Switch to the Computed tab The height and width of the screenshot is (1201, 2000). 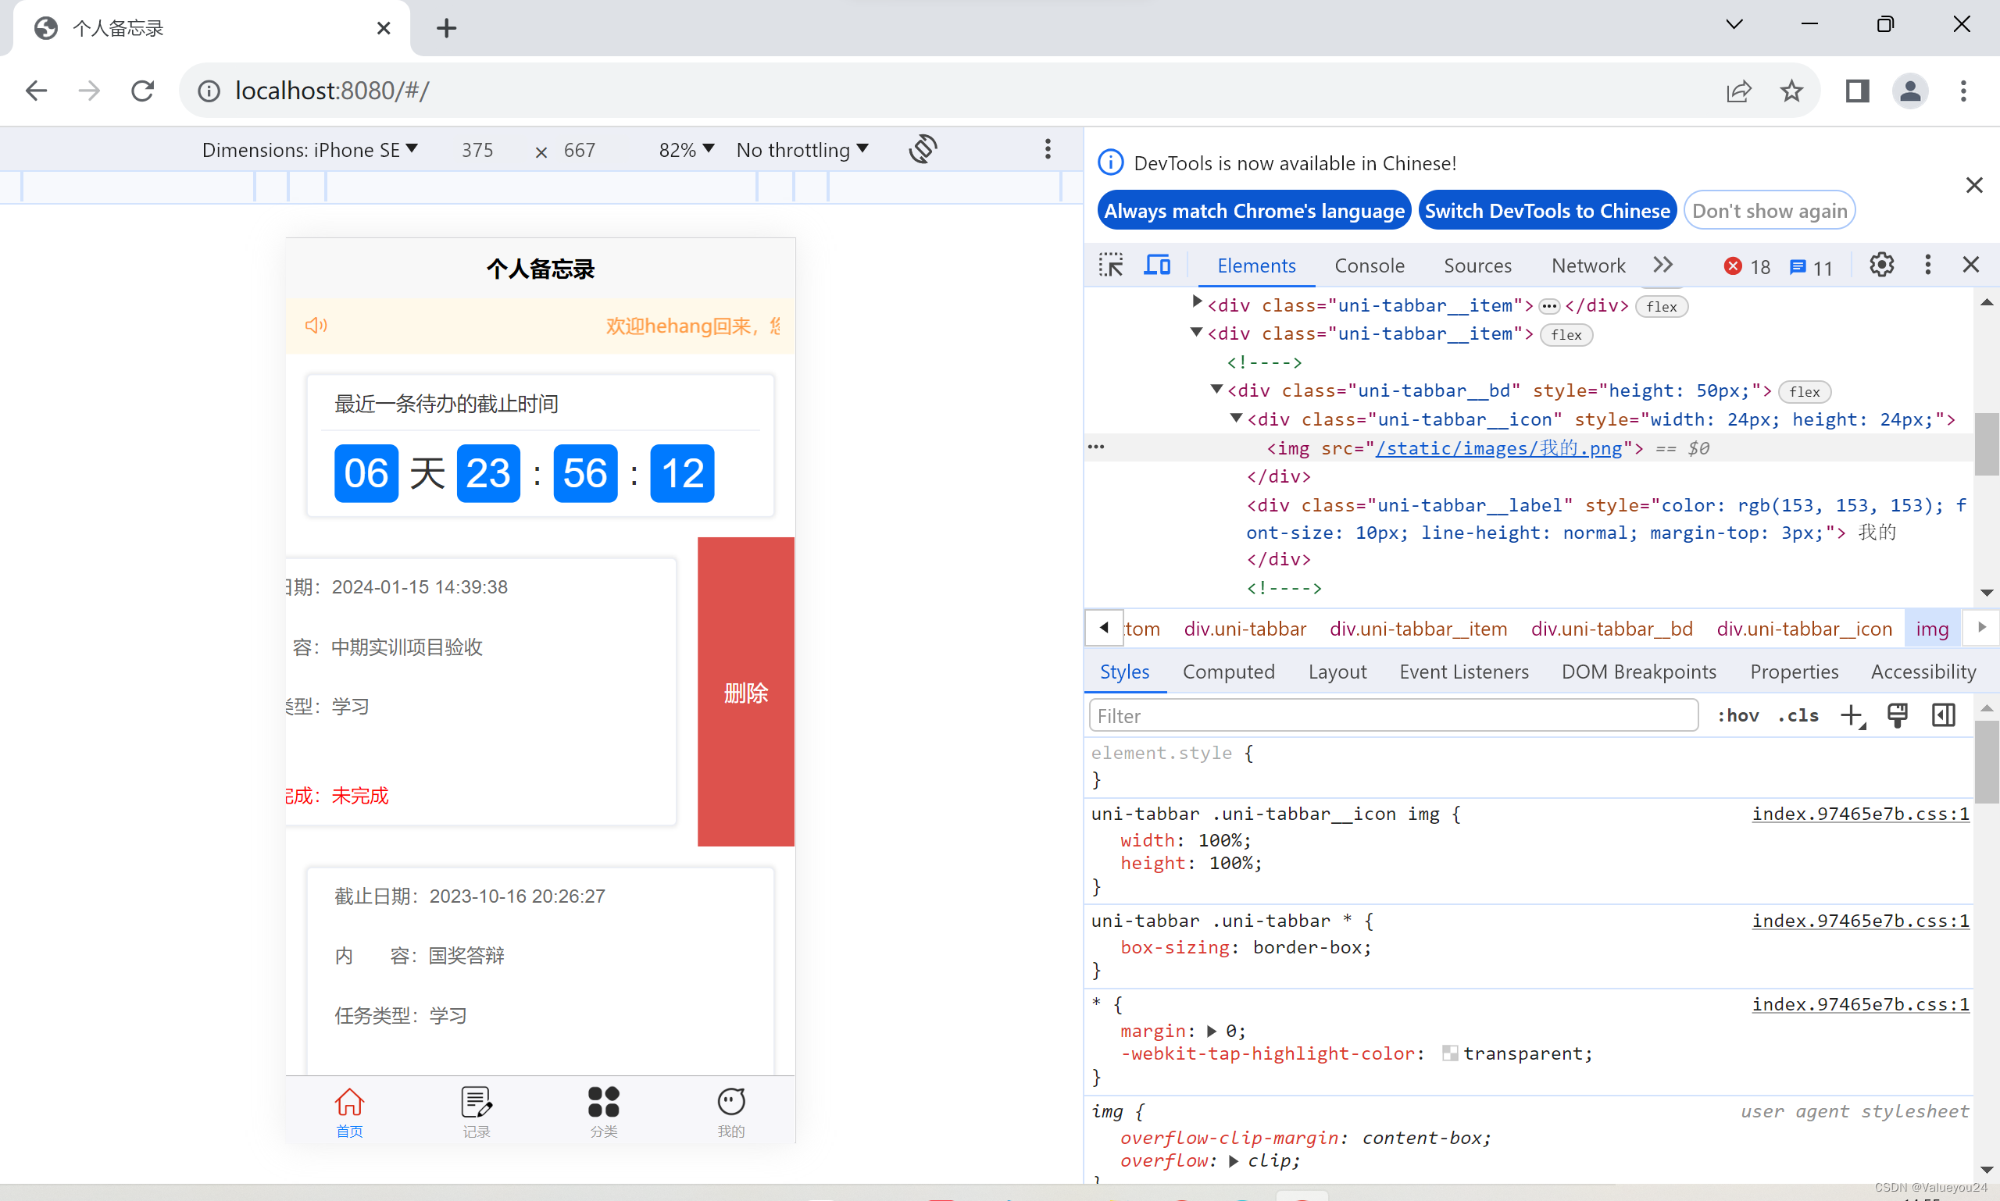(1228, 672)
